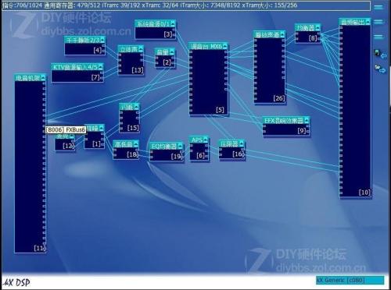Select the module numbered 16
391x290 pixels.
232,150
